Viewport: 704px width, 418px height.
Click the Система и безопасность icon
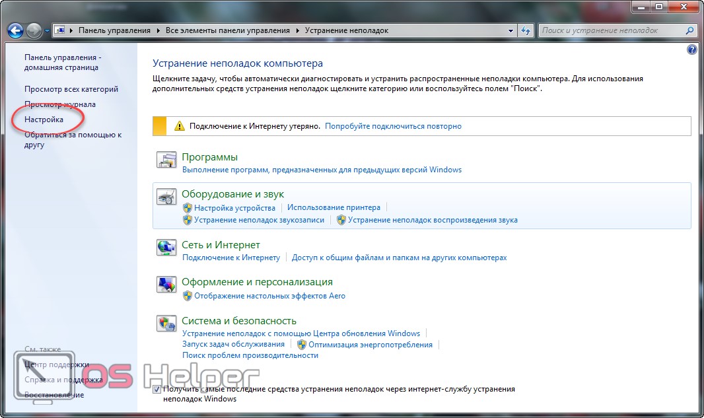coord(165,324)
